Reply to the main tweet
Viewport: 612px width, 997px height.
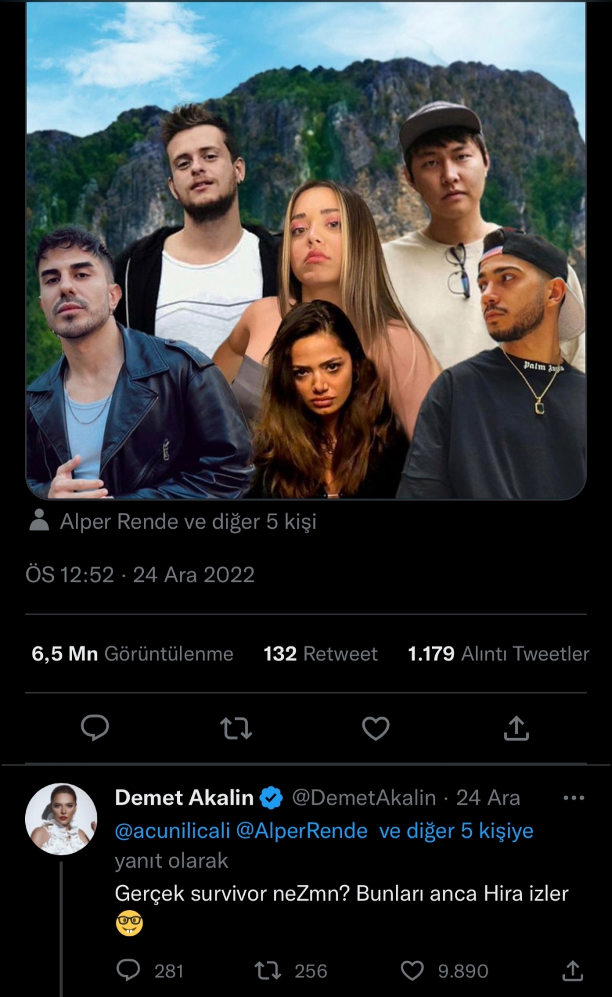[95, 728]
